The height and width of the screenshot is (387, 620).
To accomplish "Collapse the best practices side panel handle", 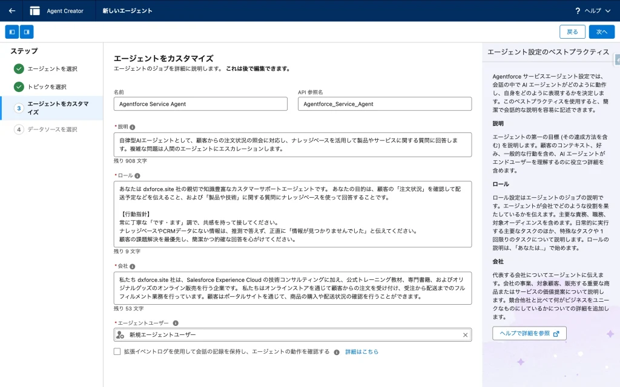I will 617,59.
